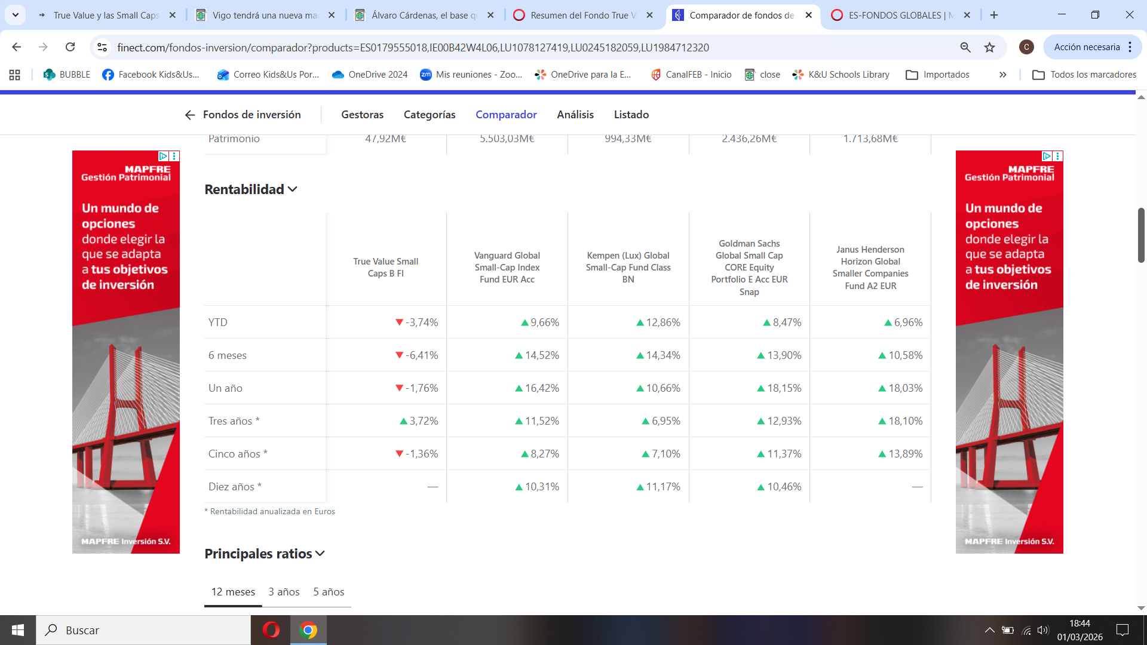Open the Facebook Kids&Us bookmark
Screen dimensions: 1147x645
click(x=151, y=75)
